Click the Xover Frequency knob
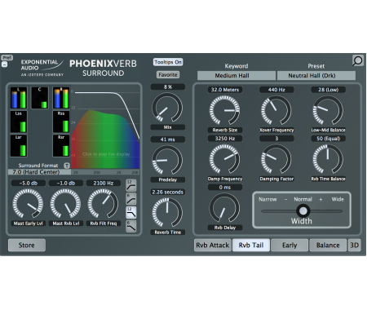This screenshot has height=310, width=367. click(x=276, y=110)
